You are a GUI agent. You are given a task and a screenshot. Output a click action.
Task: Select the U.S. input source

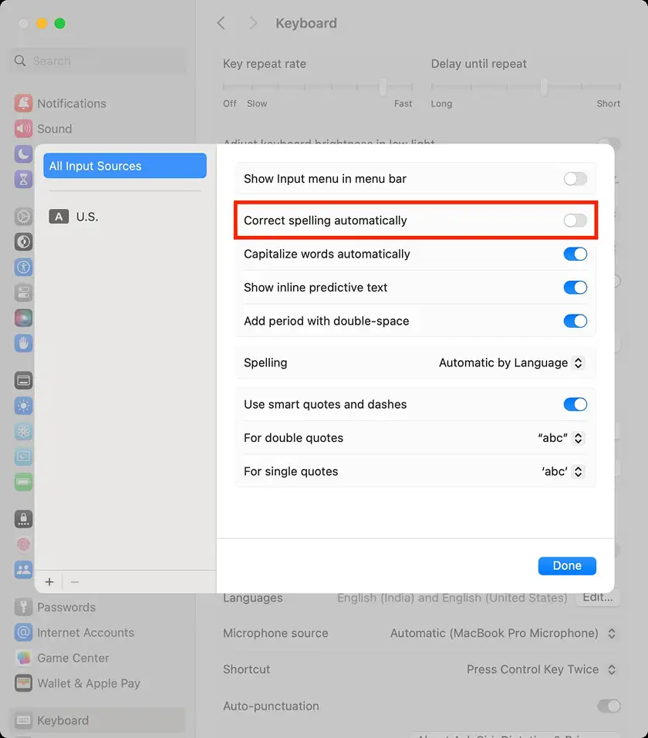86,217
